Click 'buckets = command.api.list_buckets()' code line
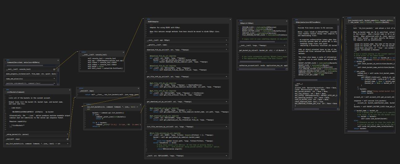400x164 pixels. pos(108,113)
